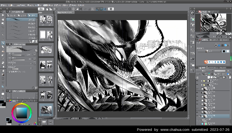Click the Fill paint-bucket command bar icon
Screen dimensions: 232x133
click(77, 9)
